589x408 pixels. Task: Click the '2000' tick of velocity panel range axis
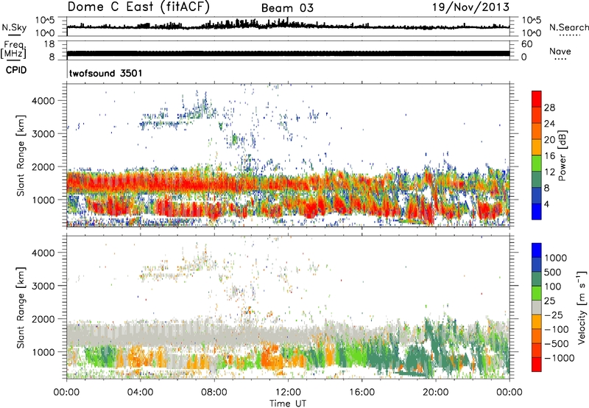pos(43,319)
